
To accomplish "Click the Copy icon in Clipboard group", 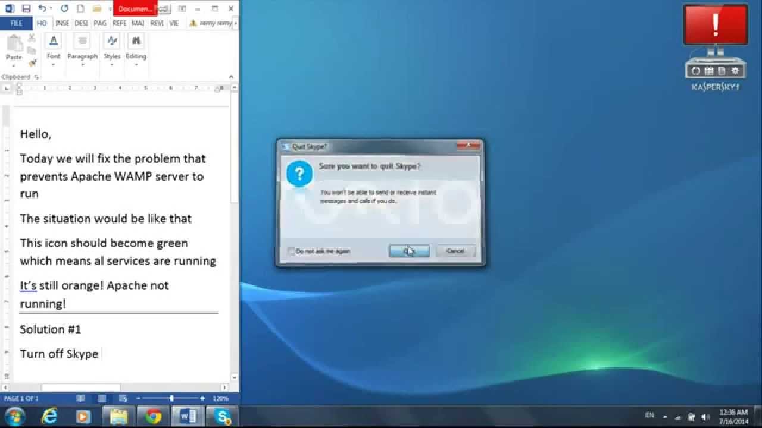I will coord(32,51).
